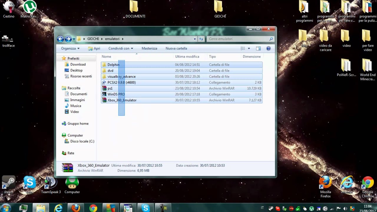The width and height of the screenshot is (377, 212).
Task: Open the tray clock showing 11:04
Action: [x=368, y=208]
